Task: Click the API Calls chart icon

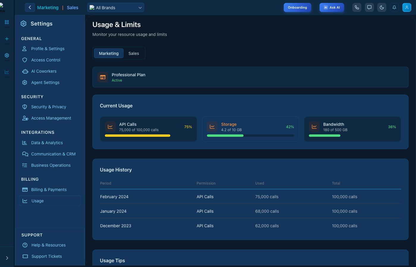Action: click(x=110, y=127)
